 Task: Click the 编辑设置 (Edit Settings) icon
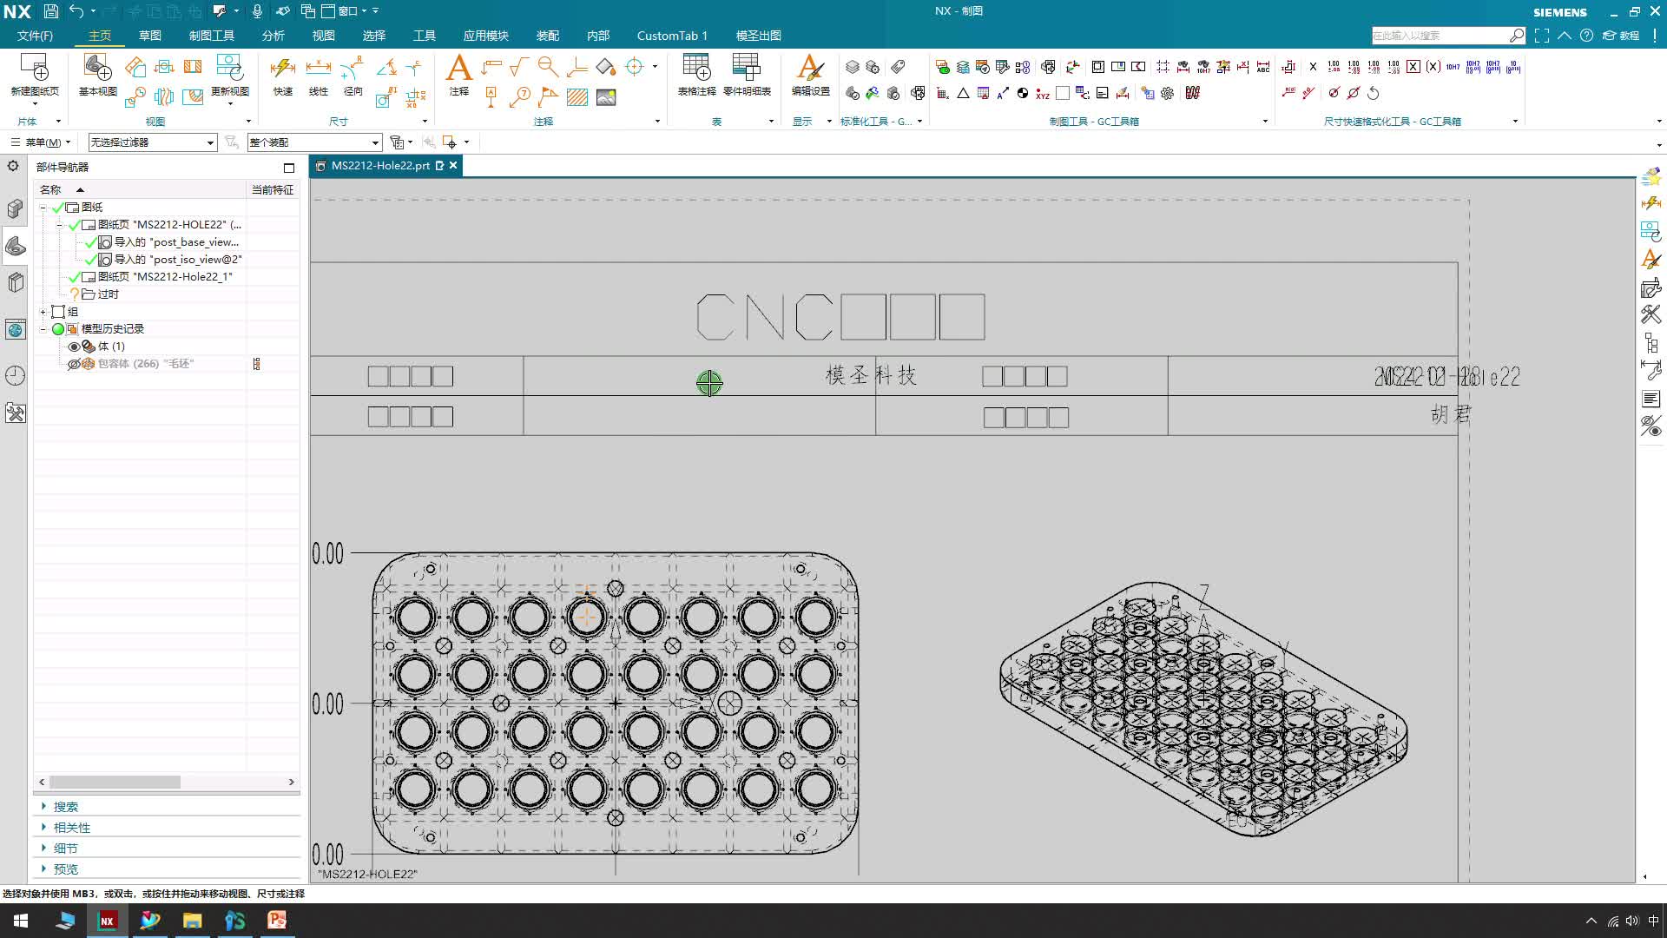coord(810,67)
